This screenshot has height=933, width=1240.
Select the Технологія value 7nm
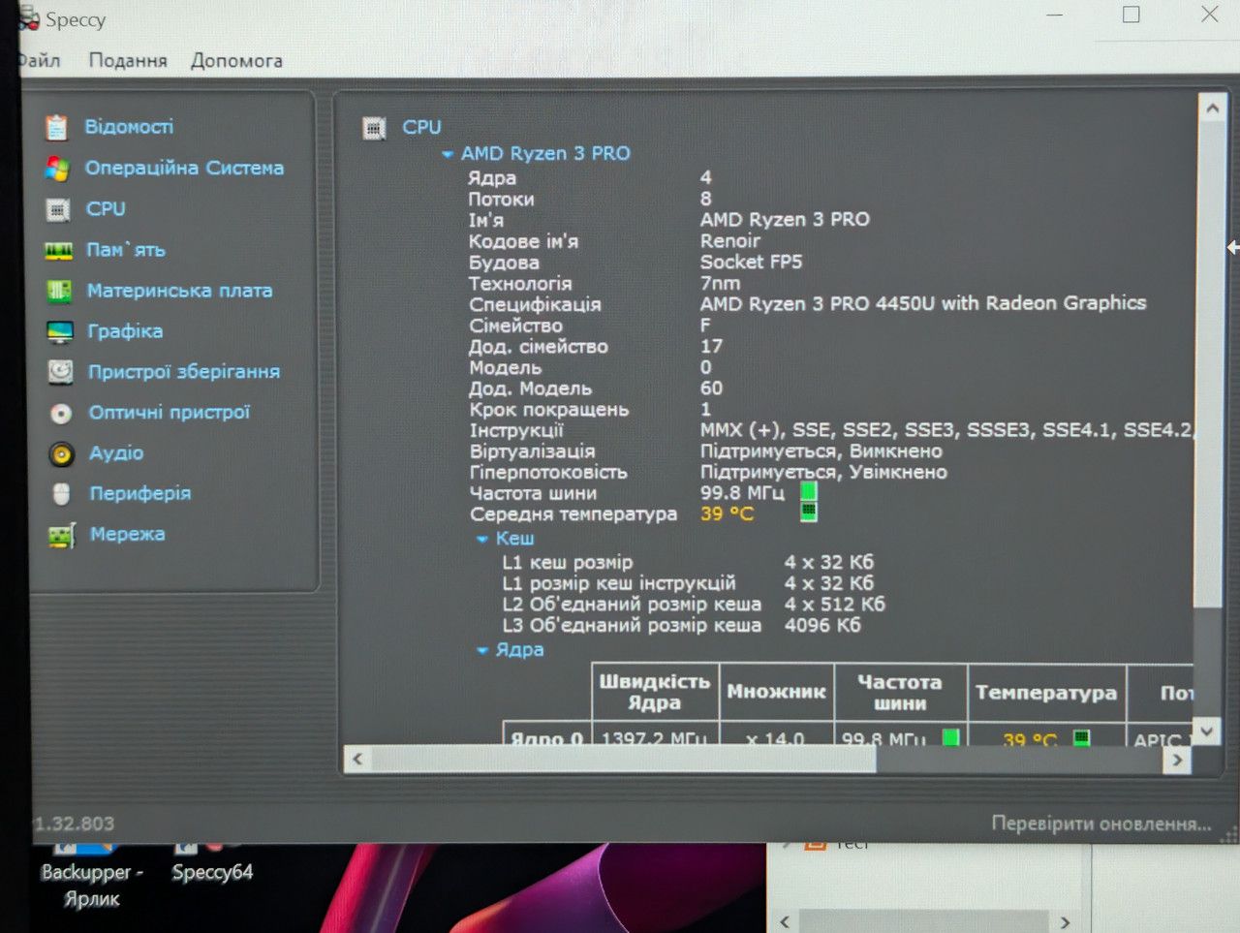tap(720, 283)
